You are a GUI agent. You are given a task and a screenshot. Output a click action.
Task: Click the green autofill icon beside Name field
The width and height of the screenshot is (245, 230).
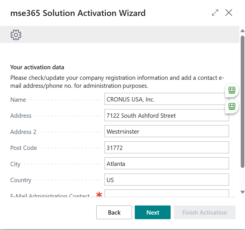coord(232,90)
